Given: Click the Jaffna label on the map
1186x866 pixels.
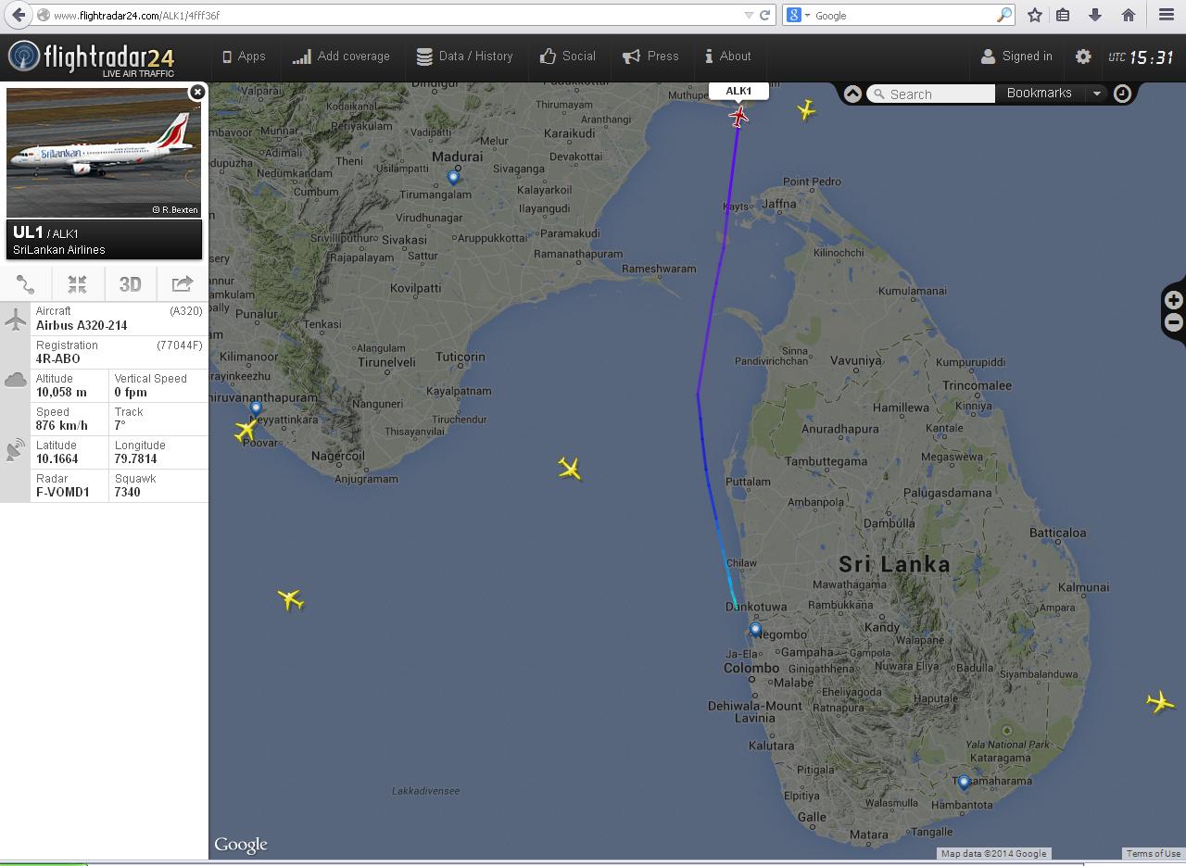Looking at the screenshot, I should pos(778,204).
